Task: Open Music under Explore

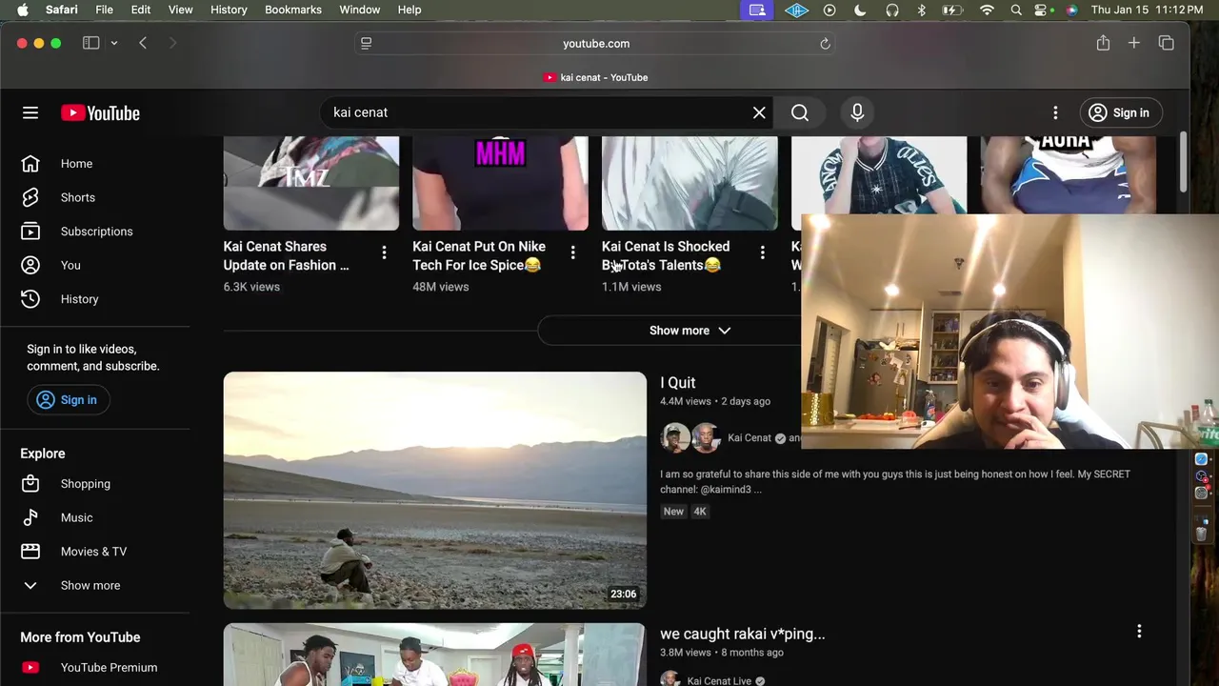Action: tap(77, 517)
